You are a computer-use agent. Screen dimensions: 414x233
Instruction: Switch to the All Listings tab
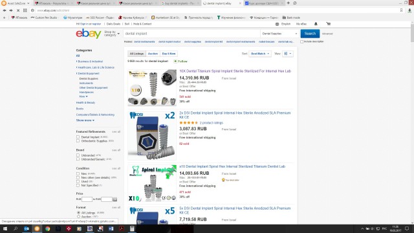tap(136, 54)
